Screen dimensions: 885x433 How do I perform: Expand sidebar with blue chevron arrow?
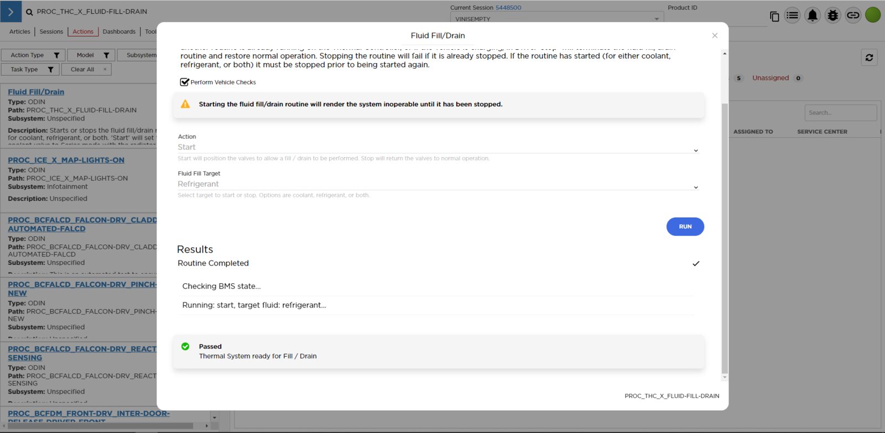(x=11, y=12)
